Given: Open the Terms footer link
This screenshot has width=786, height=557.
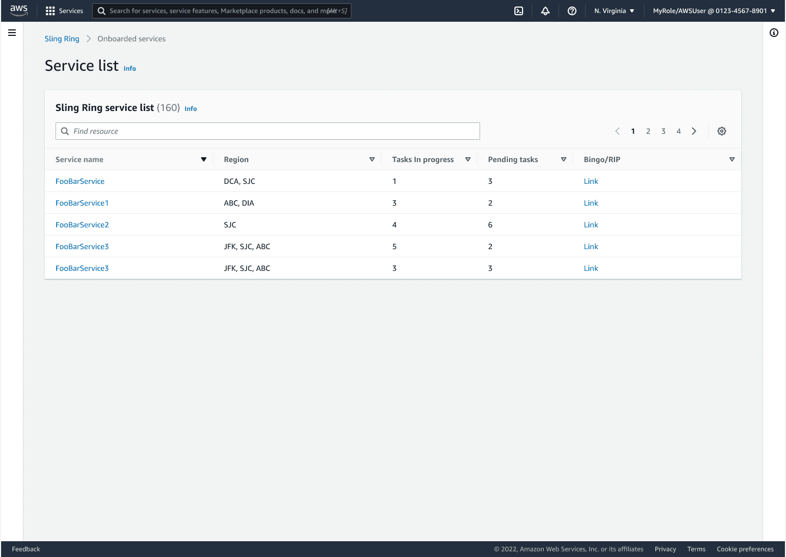Looking at the screenshot, I should [x=696, y=549].
